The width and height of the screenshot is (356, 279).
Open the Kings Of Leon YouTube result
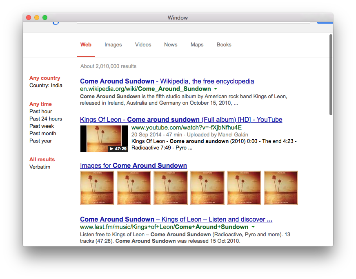coord(181,119)
